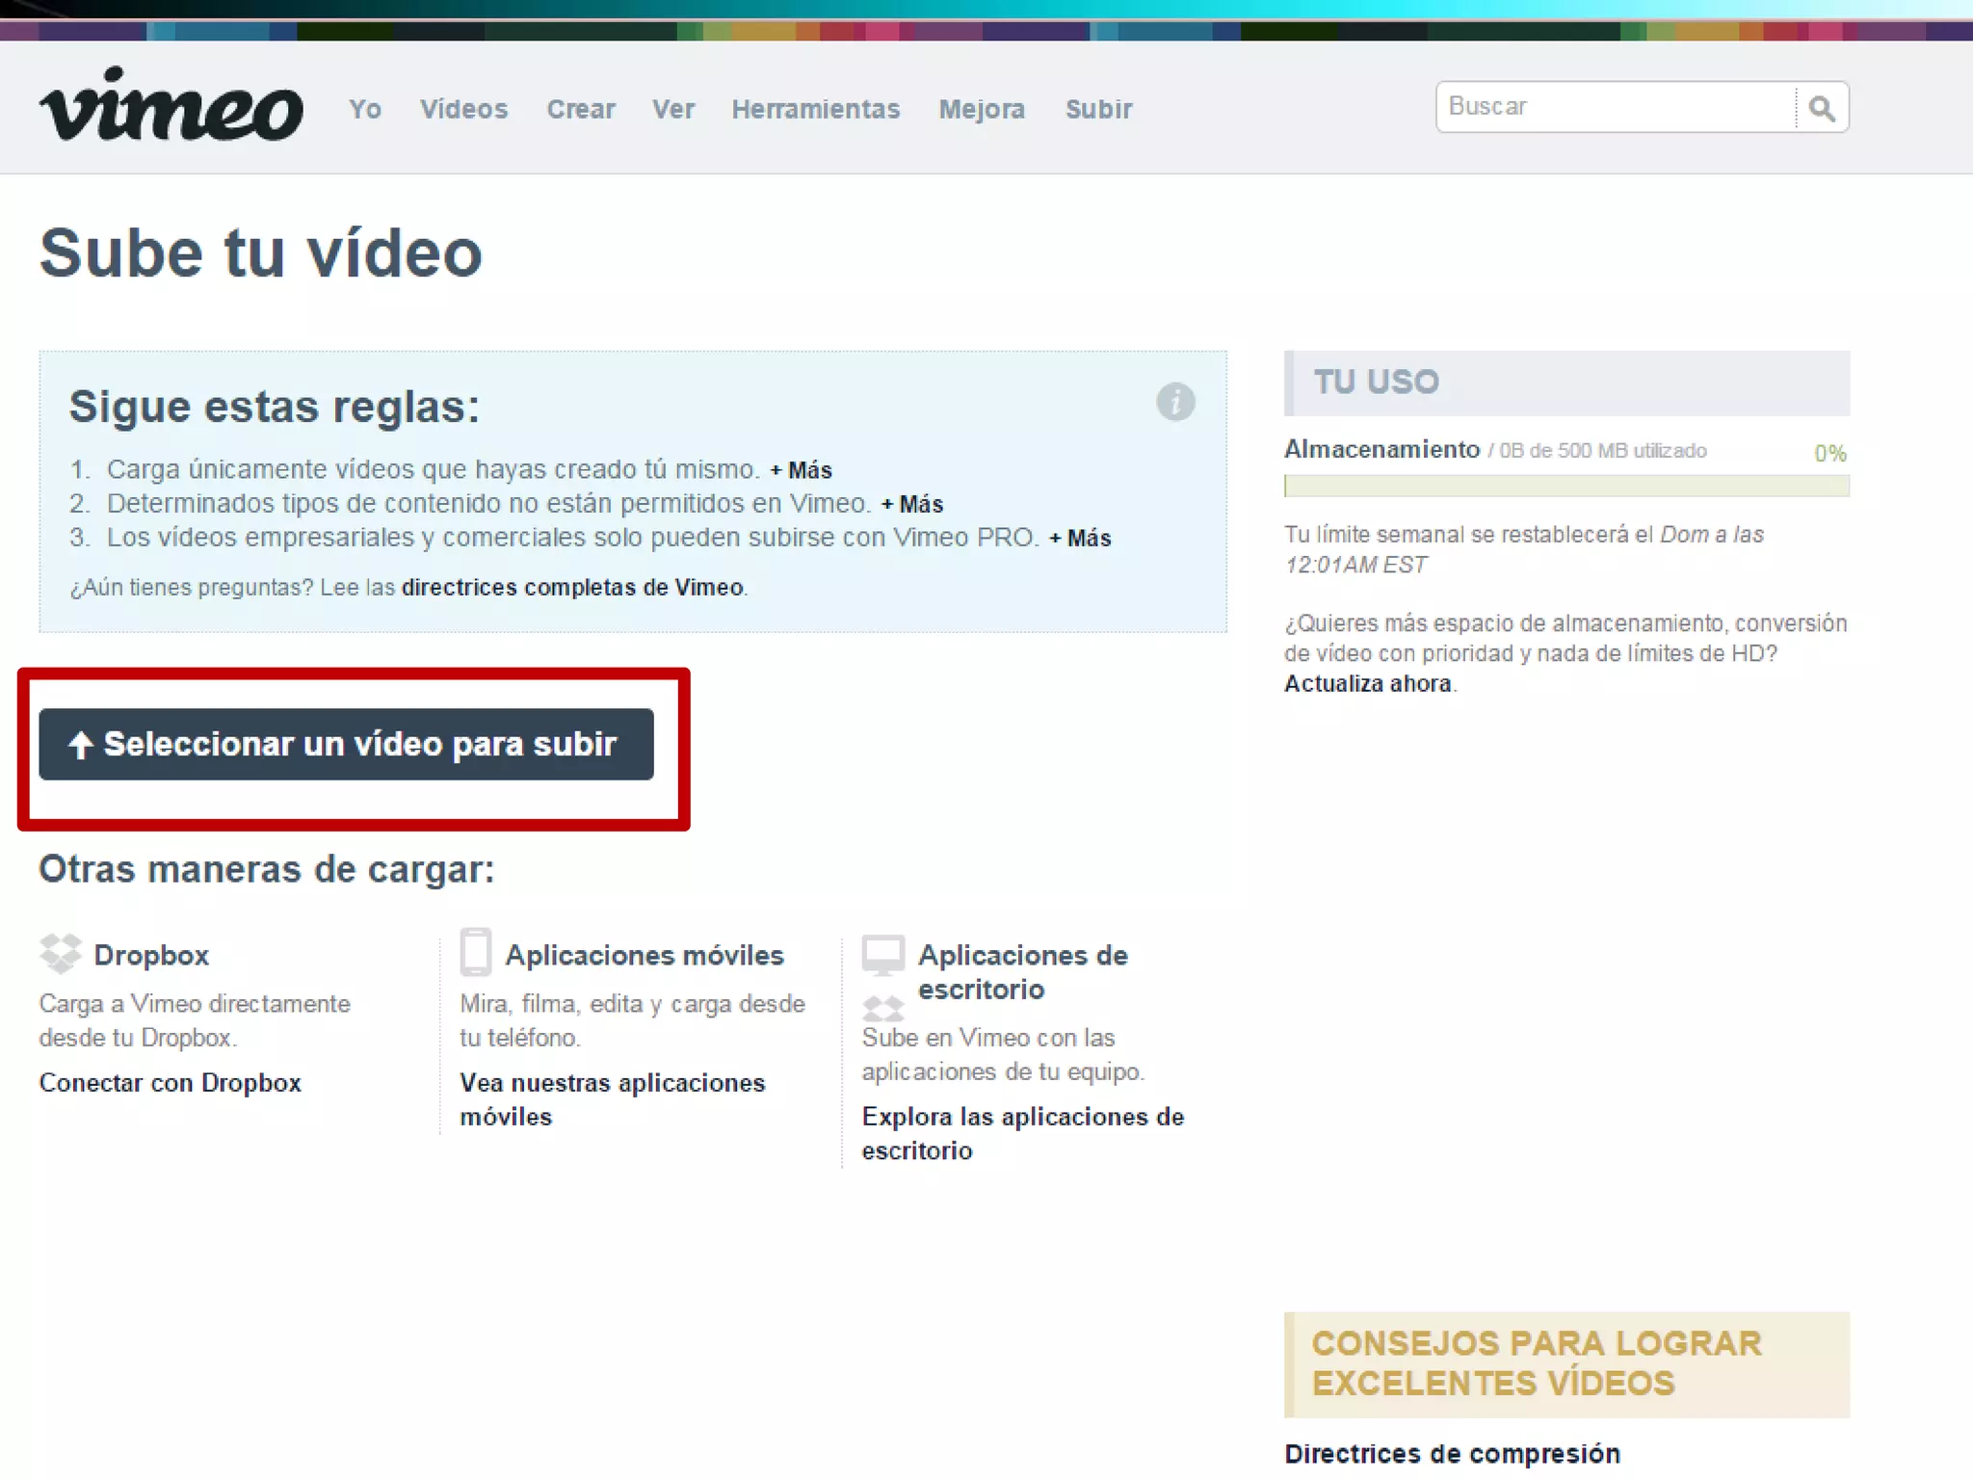The image size is (1973, 1480).
Task: Click Actualiza ahora link
Action: pyautogui.click(x=1367, y=683)
